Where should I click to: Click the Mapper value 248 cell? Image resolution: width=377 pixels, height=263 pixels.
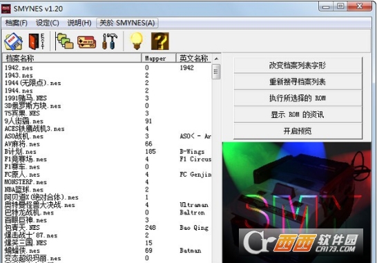point(151,228)
